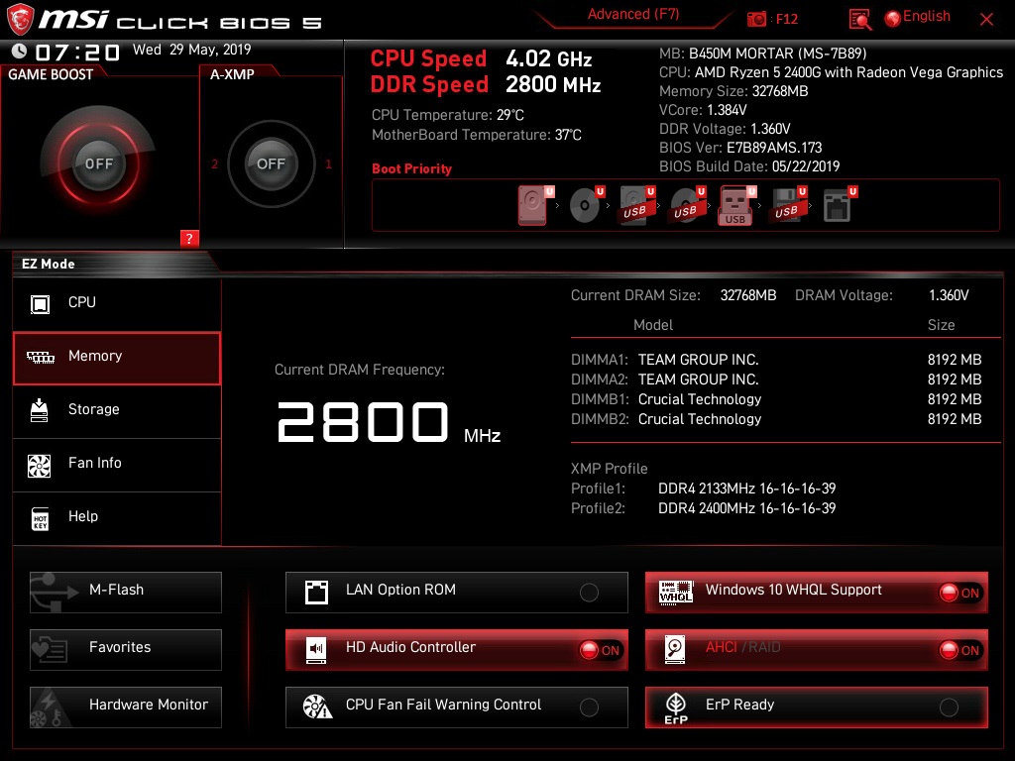The height and width of the screenshot is (761, 1015).
Task: Toggle the A-XMP OFF knob
Action: tap(271, 163)
